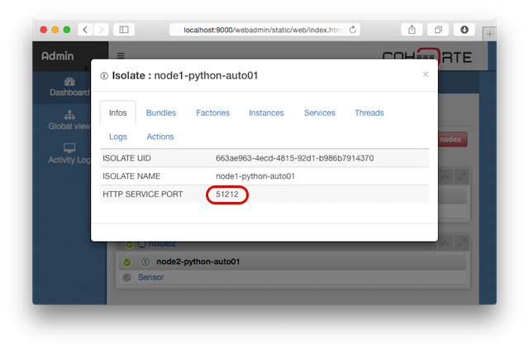This screenshot has height=351, width=529.
Task: Open the Dashboard sidebar icon
Action: [x=69, y=81]
